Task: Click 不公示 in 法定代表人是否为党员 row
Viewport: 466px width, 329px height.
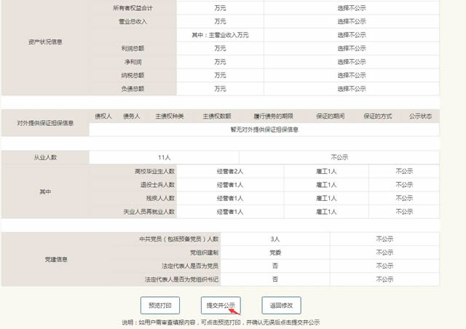Action: (x=384, y=266)
